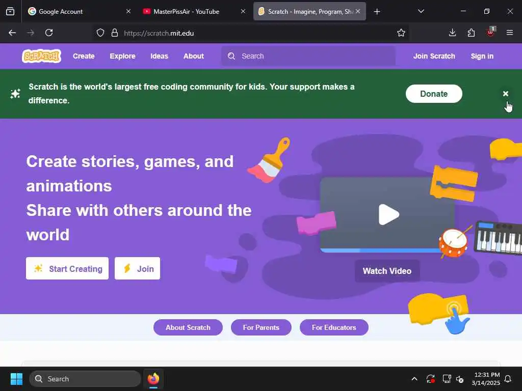Click Join Scratch in the header
Image resolution: width=522 pixels, height=391 pixels.
434,56
